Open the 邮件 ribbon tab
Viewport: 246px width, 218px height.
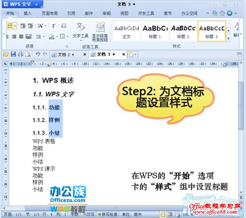[89, 14]
